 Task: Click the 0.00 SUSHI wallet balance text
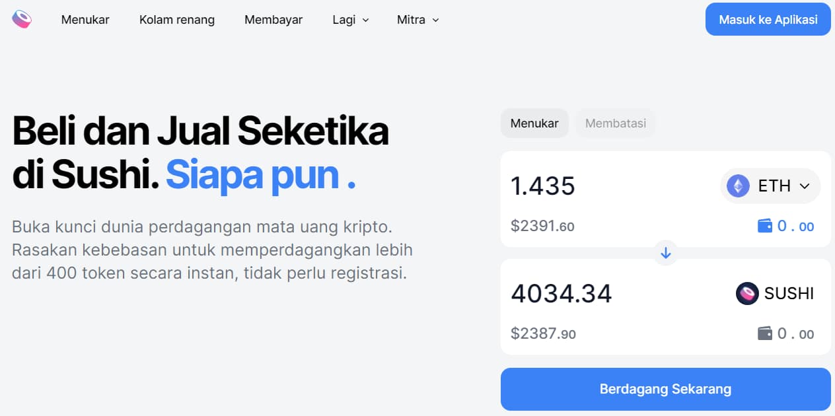click(x=795, y=333)
